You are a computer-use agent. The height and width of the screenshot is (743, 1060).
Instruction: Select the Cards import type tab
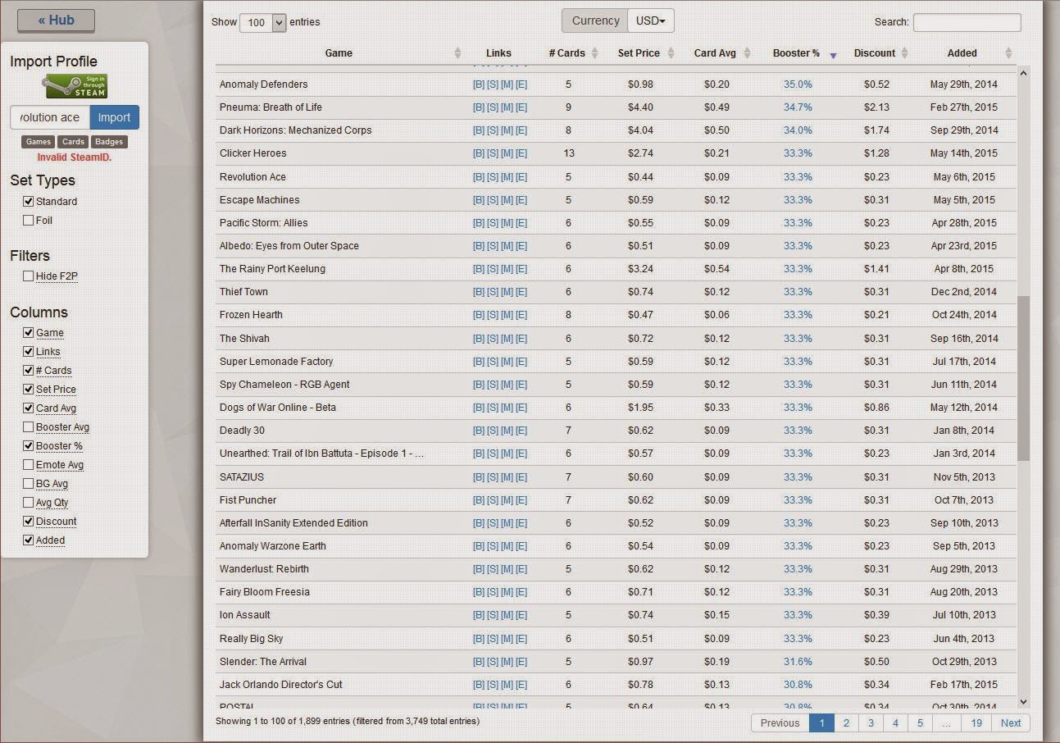pos(73,142)
